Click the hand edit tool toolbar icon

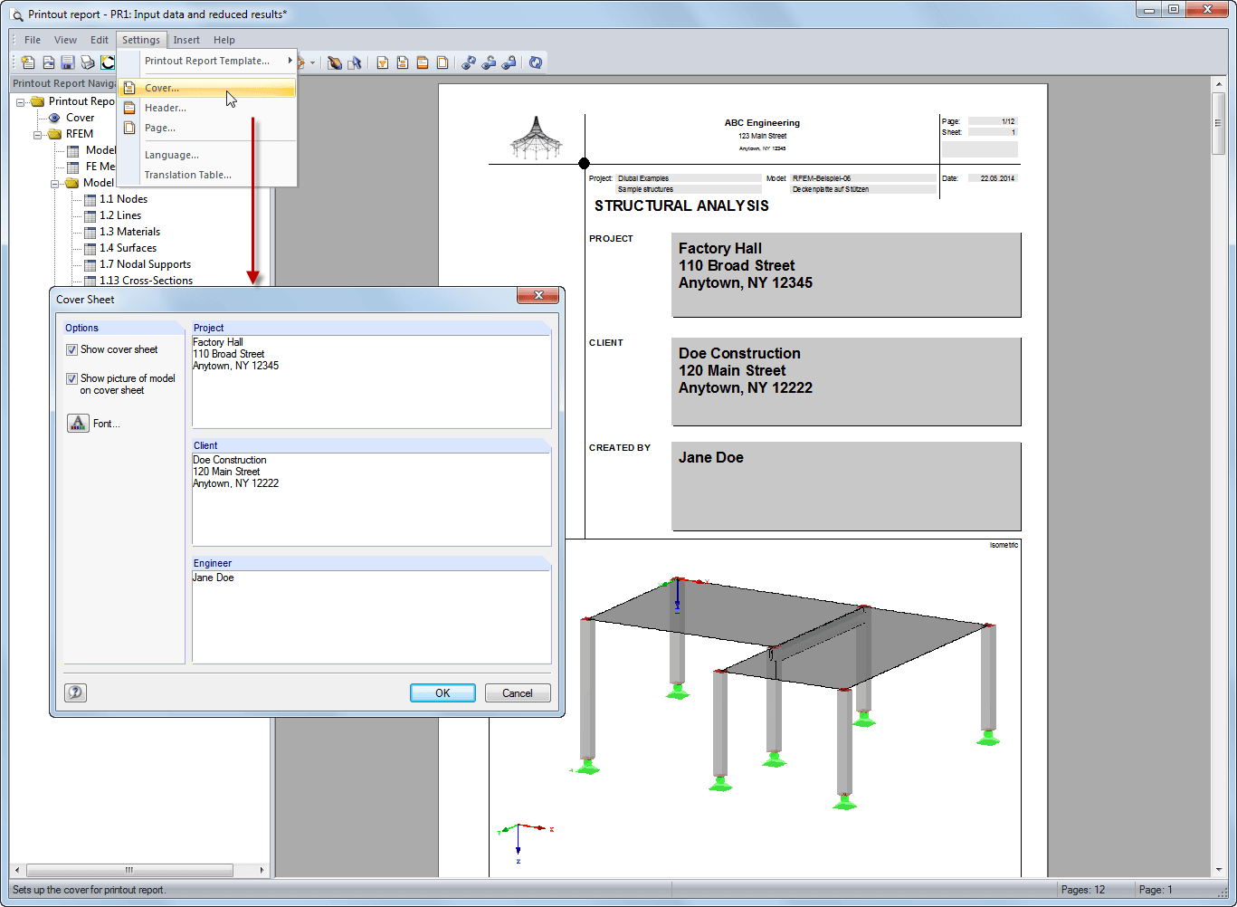click(335, 62)
